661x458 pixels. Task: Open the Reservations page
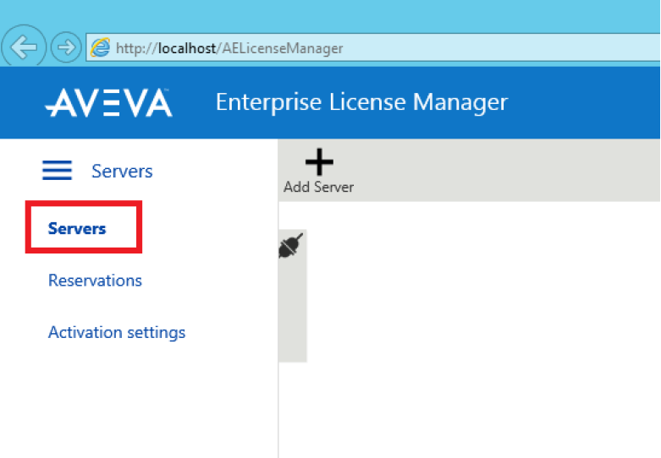coord(95,281)
